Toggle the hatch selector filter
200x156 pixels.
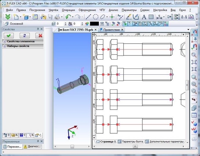coord(140,24)
